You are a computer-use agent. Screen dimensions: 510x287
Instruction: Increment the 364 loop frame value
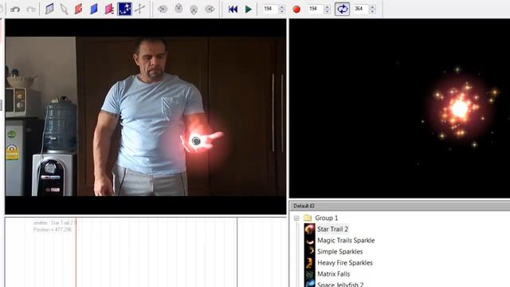pyautogui.click(x=372, y=6)
